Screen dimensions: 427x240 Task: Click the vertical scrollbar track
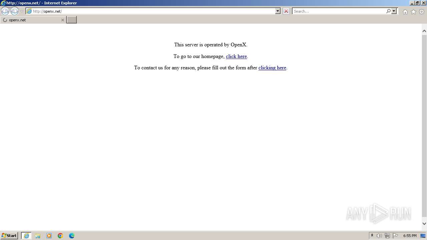point(424,127)
